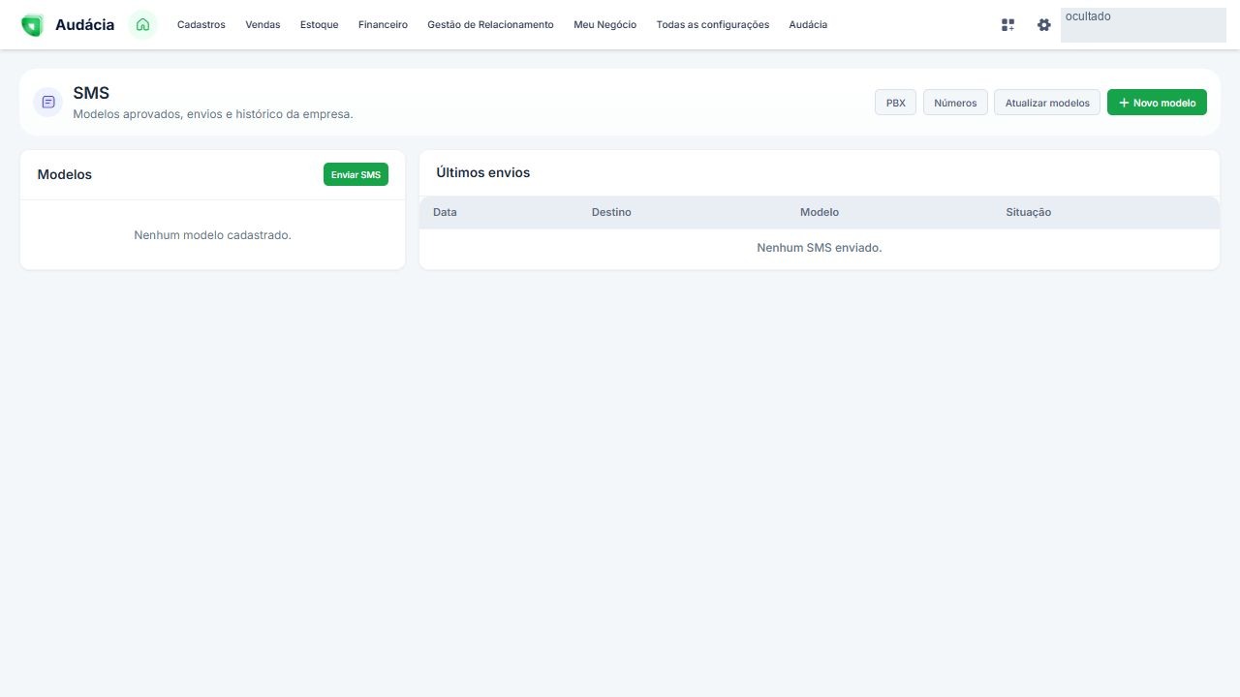Open Gestão de Relacionamento menu
Viewport: 1240px width, 697px height.
point(490,25)
